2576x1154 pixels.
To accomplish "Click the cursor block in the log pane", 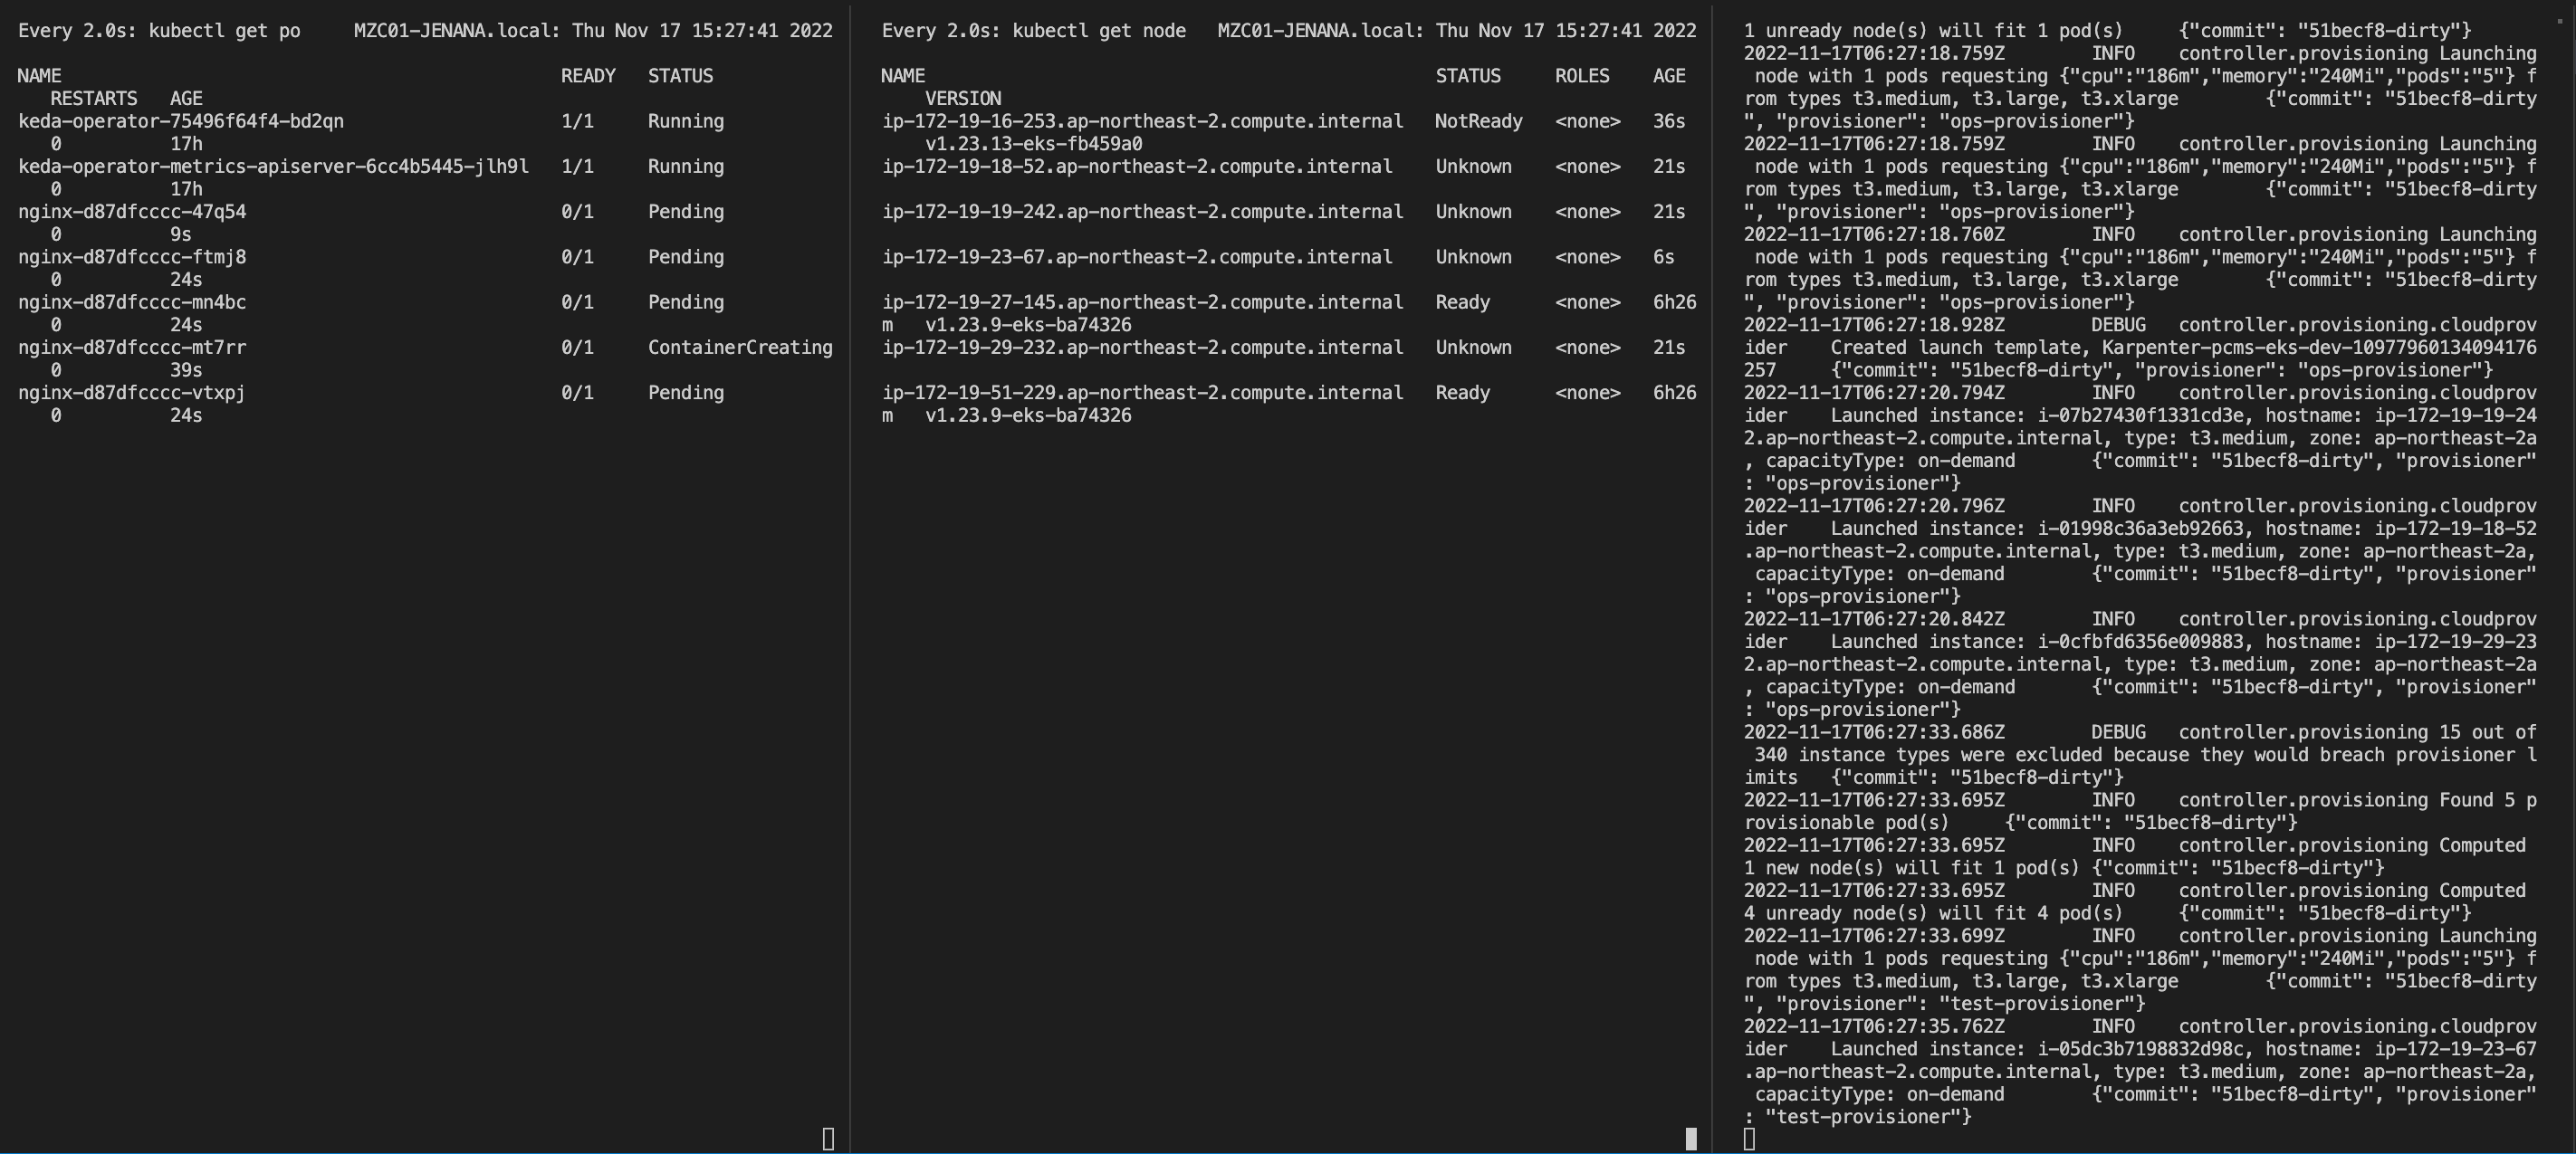I will (1748, 1139).
